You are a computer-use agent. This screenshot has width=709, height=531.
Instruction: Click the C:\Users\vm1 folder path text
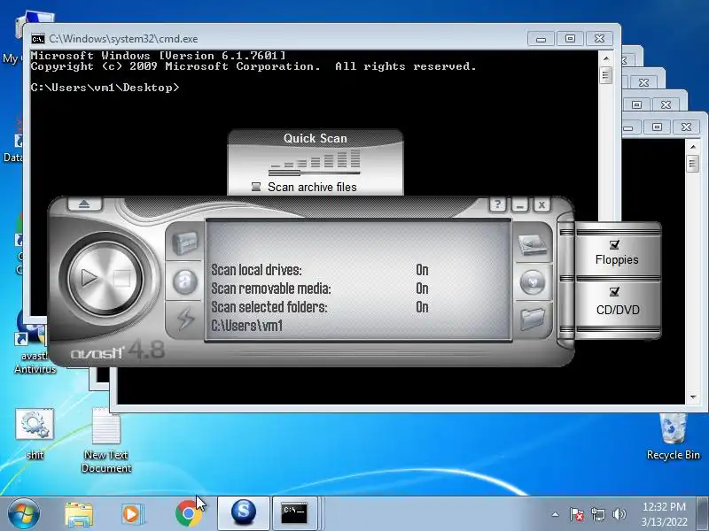coord(247,326)
